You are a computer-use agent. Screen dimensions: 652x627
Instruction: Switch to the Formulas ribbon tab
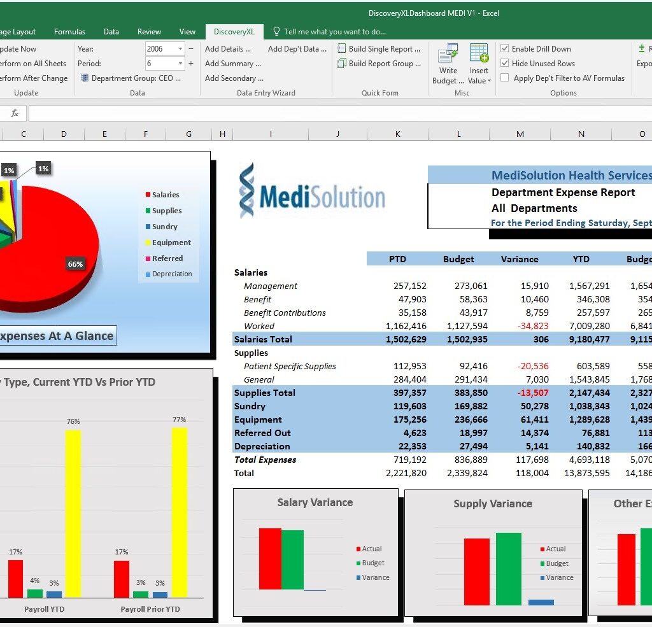pos(69,32)
